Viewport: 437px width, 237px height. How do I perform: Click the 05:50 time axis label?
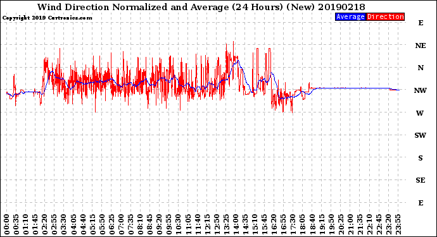(102, 224)
